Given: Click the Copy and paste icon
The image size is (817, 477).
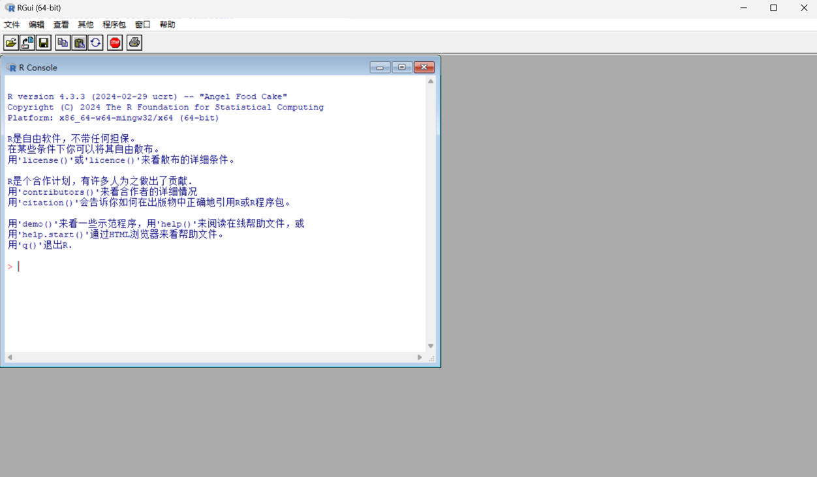Looking at the screenshot, I should [95, 43].
